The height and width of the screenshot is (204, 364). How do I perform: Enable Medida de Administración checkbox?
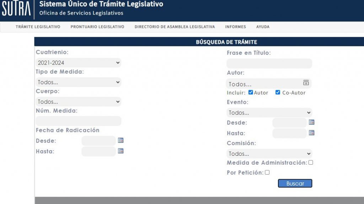pos(311,162)
